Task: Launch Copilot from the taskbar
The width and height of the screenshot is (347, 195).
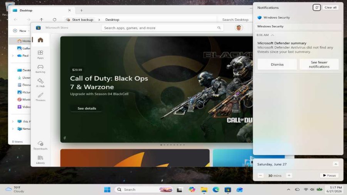Action: pos(192,190)
